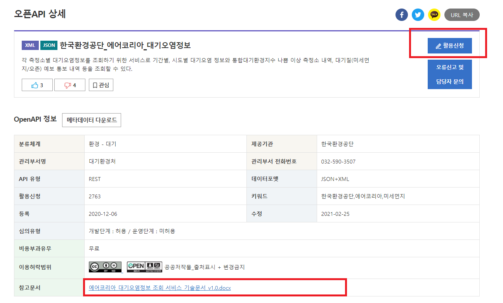Click the 참고문서 row label

[29, 288]
